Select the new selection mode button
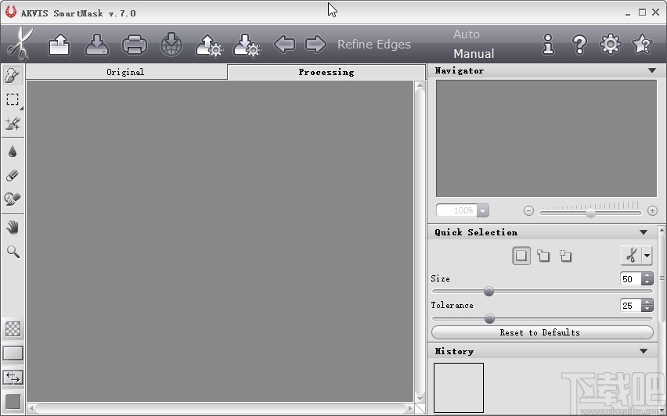 (521, 256)
